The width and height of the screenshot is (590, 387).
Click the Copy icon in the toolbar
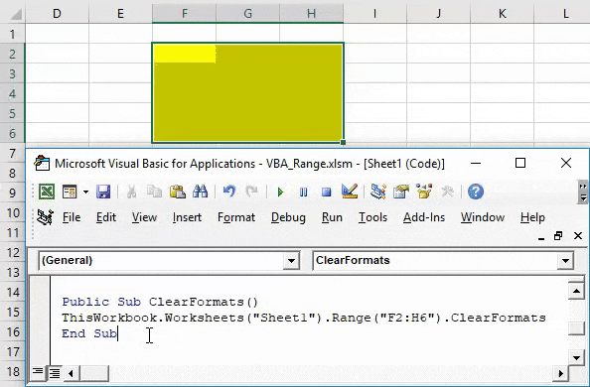[154, 192]
